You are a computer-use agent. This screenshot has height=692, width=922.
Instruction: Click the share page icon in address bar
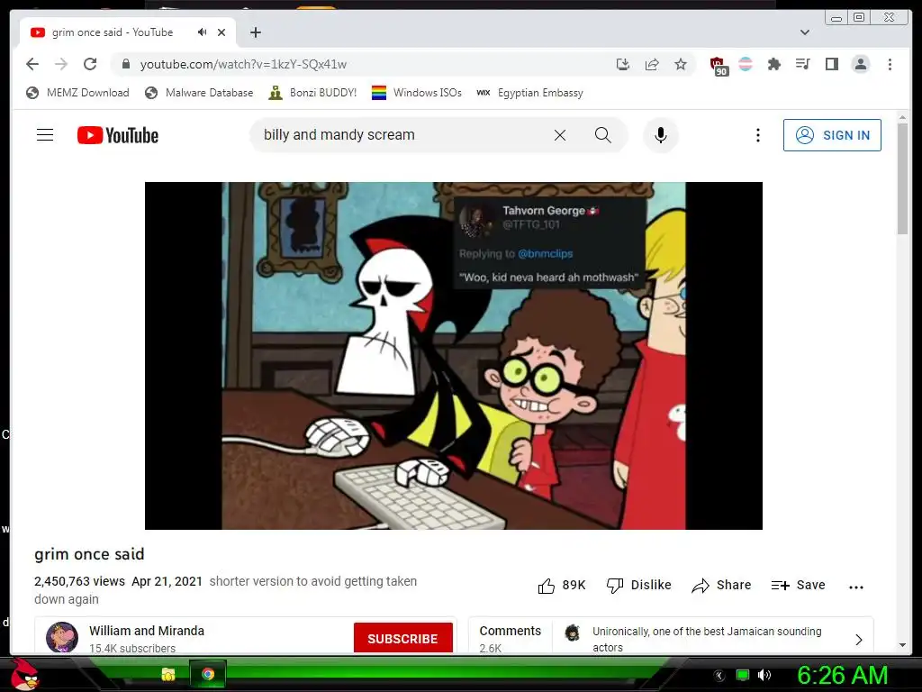(x=652, y=64)
